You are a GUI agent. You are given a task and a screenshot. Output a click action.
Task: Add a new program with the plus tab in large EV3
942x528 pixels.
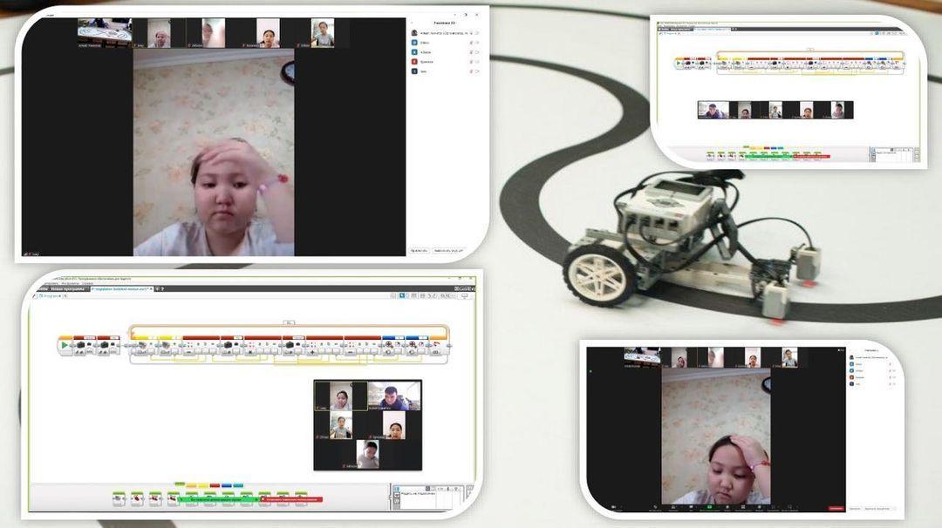(x=157, y=289)
